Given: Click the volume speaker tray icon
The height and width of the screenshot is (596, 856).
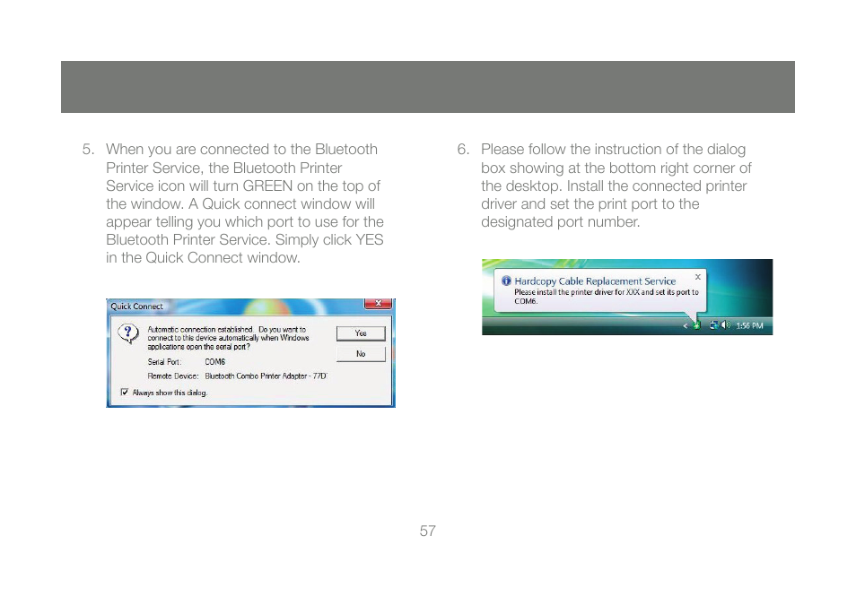Looking at the screenshot, I should point(725,325).
